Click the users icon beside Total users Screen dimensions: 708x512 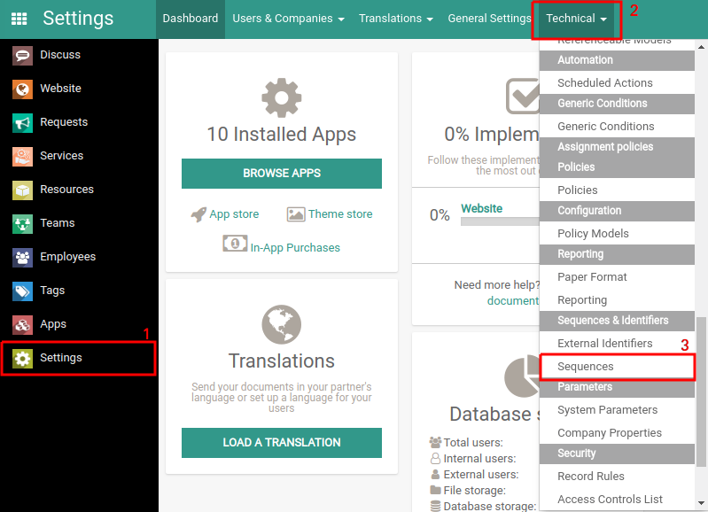pos(435,442)
